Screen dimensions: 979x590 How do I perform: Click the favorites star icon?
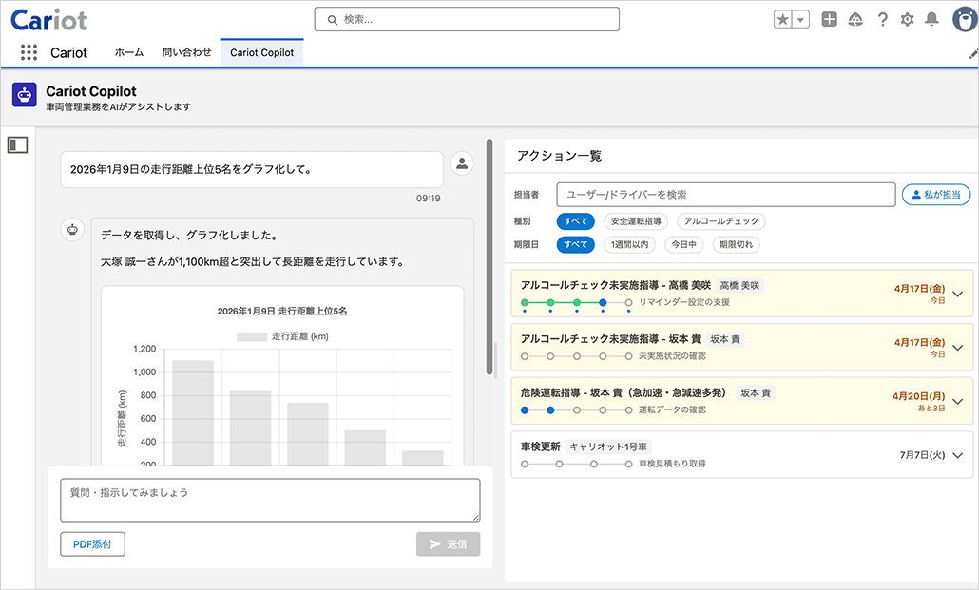[782, 19]
